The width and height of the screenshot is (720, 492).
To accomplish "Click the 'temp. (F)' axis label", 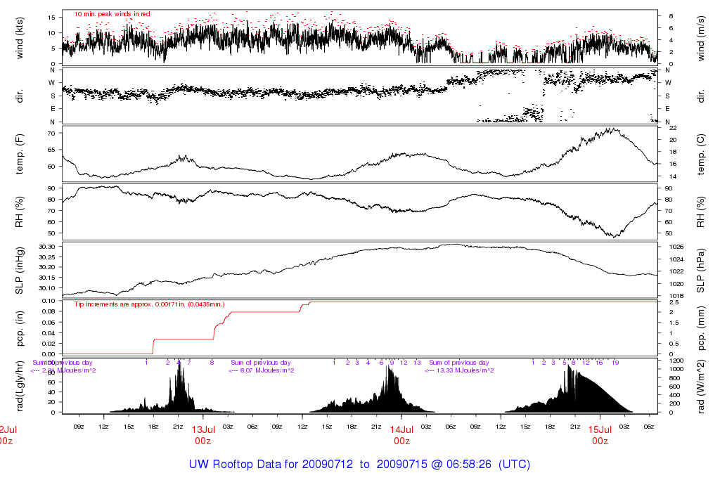I will click(19, 154).
